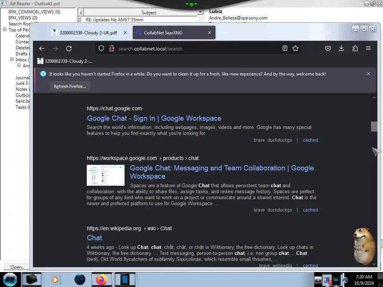Click the taskbar clock showing 7:20 AM
The image size is (383, 287).
pos(364,280)
